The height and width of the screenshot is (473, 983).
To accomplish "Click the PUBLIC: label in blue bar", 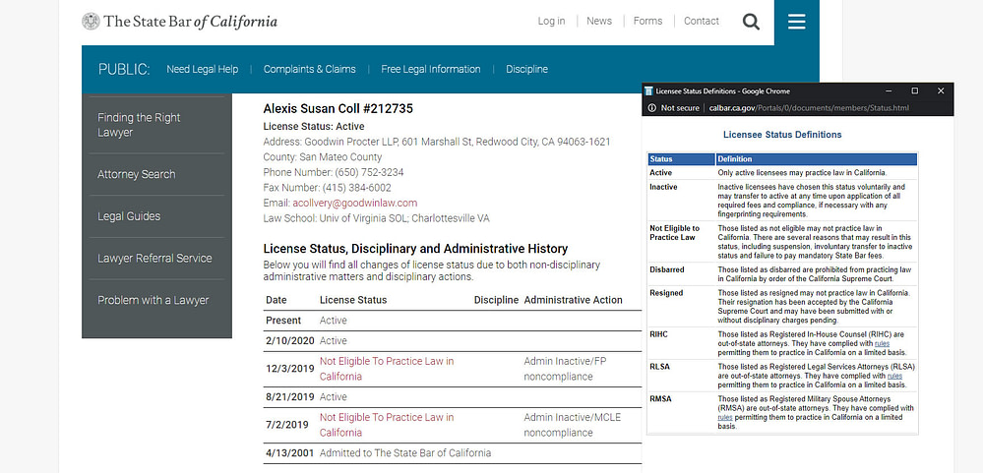I will [124, 69].
